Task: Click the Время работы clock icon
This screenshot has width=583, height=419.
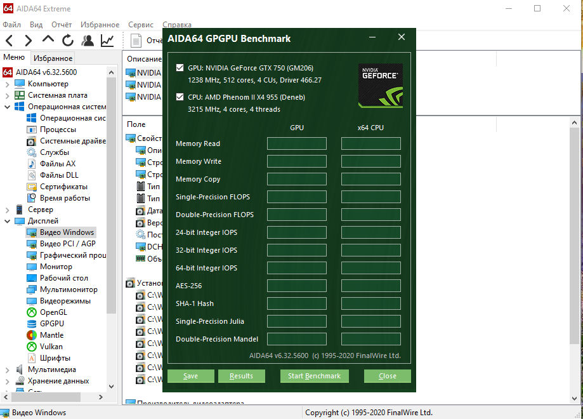Action: click(32, 198)
